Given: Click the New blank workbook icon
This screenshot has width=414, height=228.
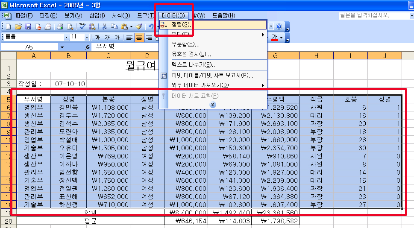Looking at the screenshot, I should click(9, 26).
